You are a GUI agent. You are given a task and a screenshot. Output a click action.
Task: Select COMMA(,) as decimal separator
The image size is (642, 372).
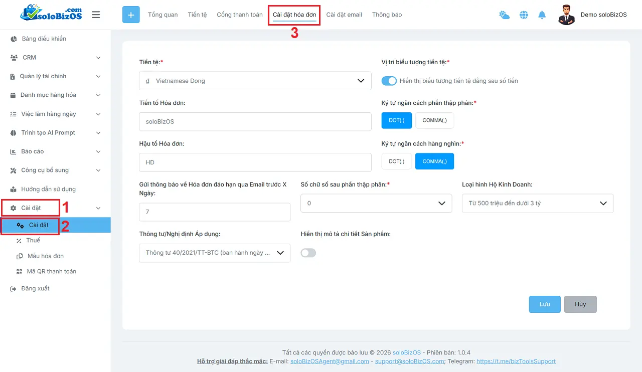point(434,120)
